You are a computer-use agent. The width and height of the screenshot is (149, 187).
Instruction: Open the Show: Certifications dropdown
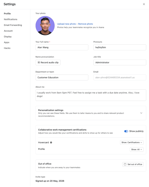pyautogui.click(x=132, y=142)
